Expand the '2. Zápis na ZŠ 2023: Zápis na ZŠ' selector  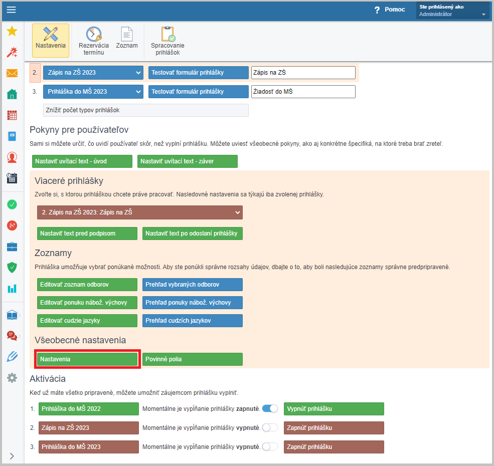(x=140, y=212)
